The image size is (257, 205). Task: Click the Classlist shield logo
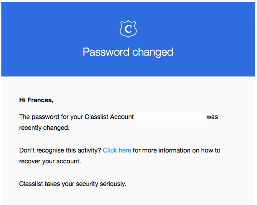click(x=128, y=29)
